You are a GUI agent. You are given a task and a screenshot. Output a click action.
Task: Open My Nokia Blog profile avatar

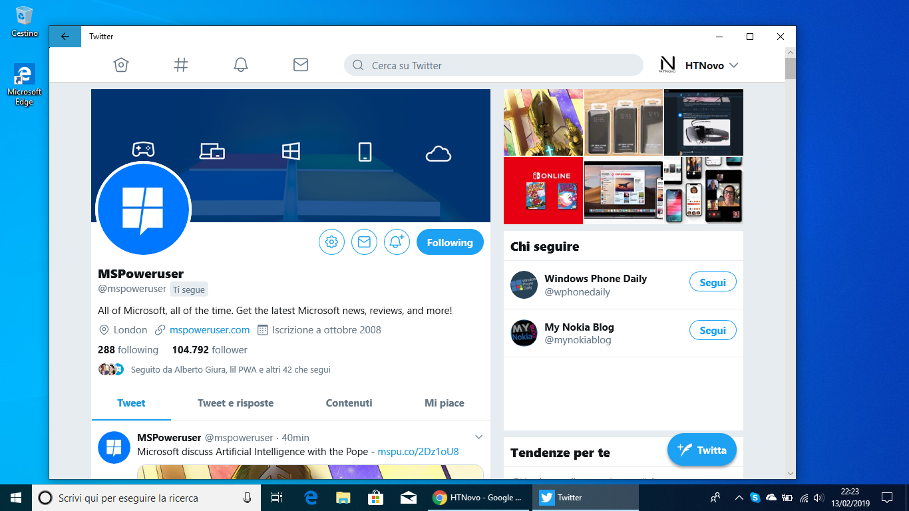coord(524,333)
